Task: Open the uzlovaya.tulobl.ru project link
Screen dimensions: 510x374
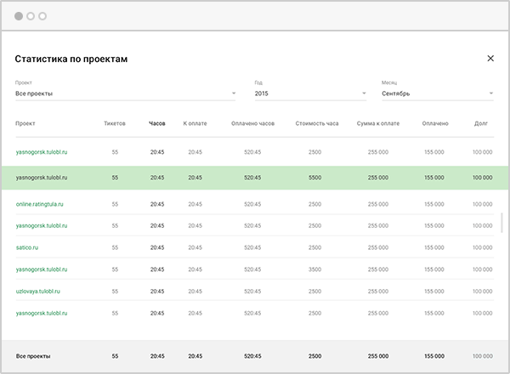Action: [41, 292]
